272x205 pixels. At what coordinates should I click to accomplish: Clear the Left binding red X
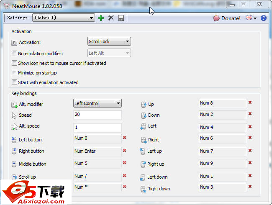(x=250, y=127)
